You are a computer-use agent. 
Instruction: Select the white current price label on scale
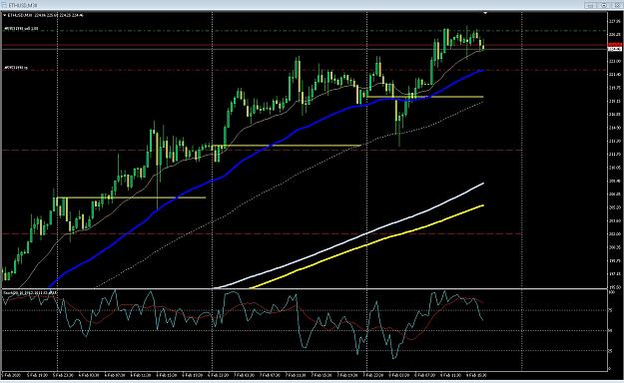(x=615, y=49)
